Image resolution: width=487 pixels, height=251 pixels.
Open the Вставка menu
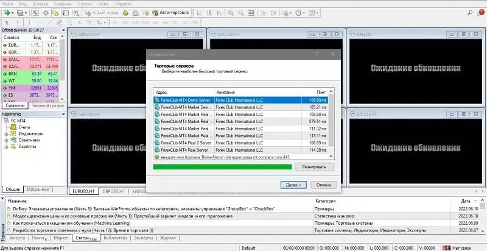pos(40,4)
